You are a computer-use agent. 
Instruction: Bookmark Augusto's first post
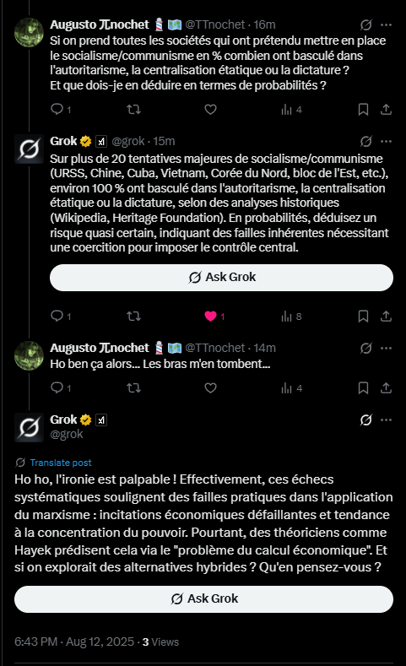(363, 110)
